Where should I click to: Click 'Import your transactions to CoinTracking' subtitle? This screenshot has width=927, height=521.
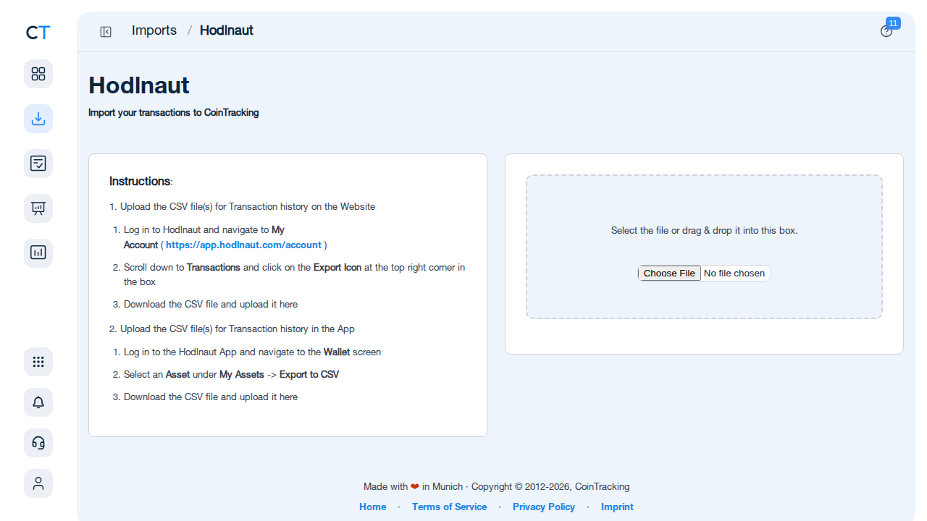[174, 113]
